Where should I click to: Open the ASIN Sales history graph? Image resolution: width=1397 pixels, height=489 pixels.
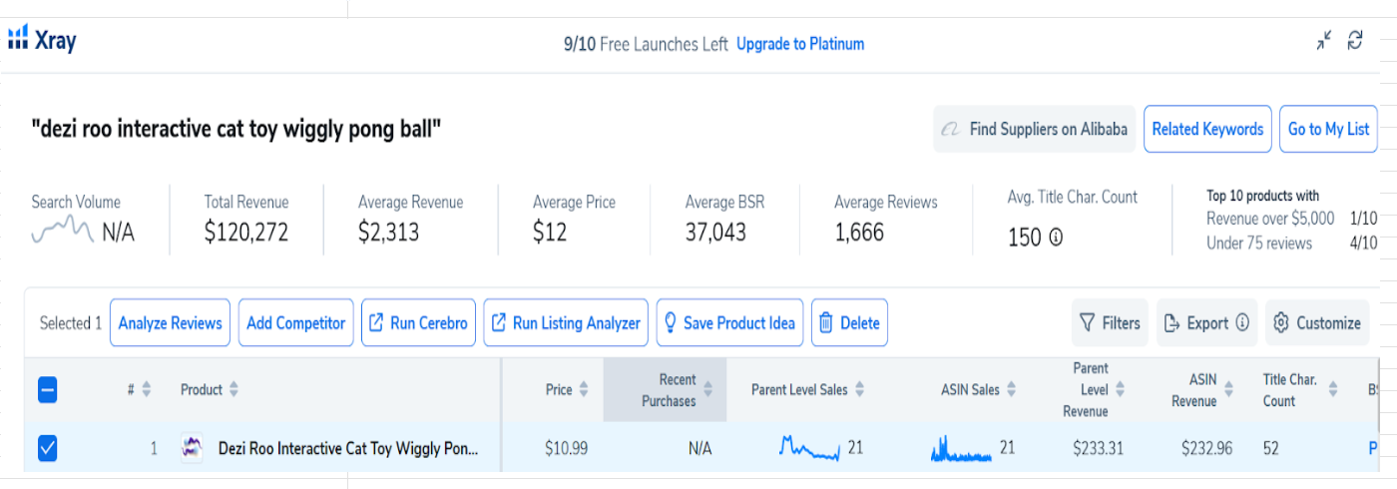[x=961, y=449]
